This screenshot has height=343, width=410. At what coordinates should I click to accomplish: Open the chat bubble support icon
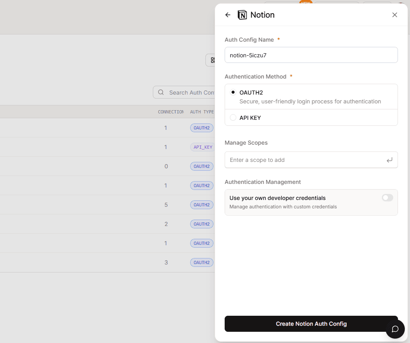395,329
